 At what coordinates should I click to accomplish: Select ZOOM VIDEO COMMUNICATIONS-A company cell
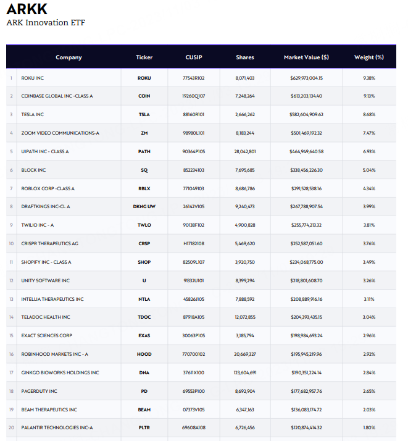[69, 133]
